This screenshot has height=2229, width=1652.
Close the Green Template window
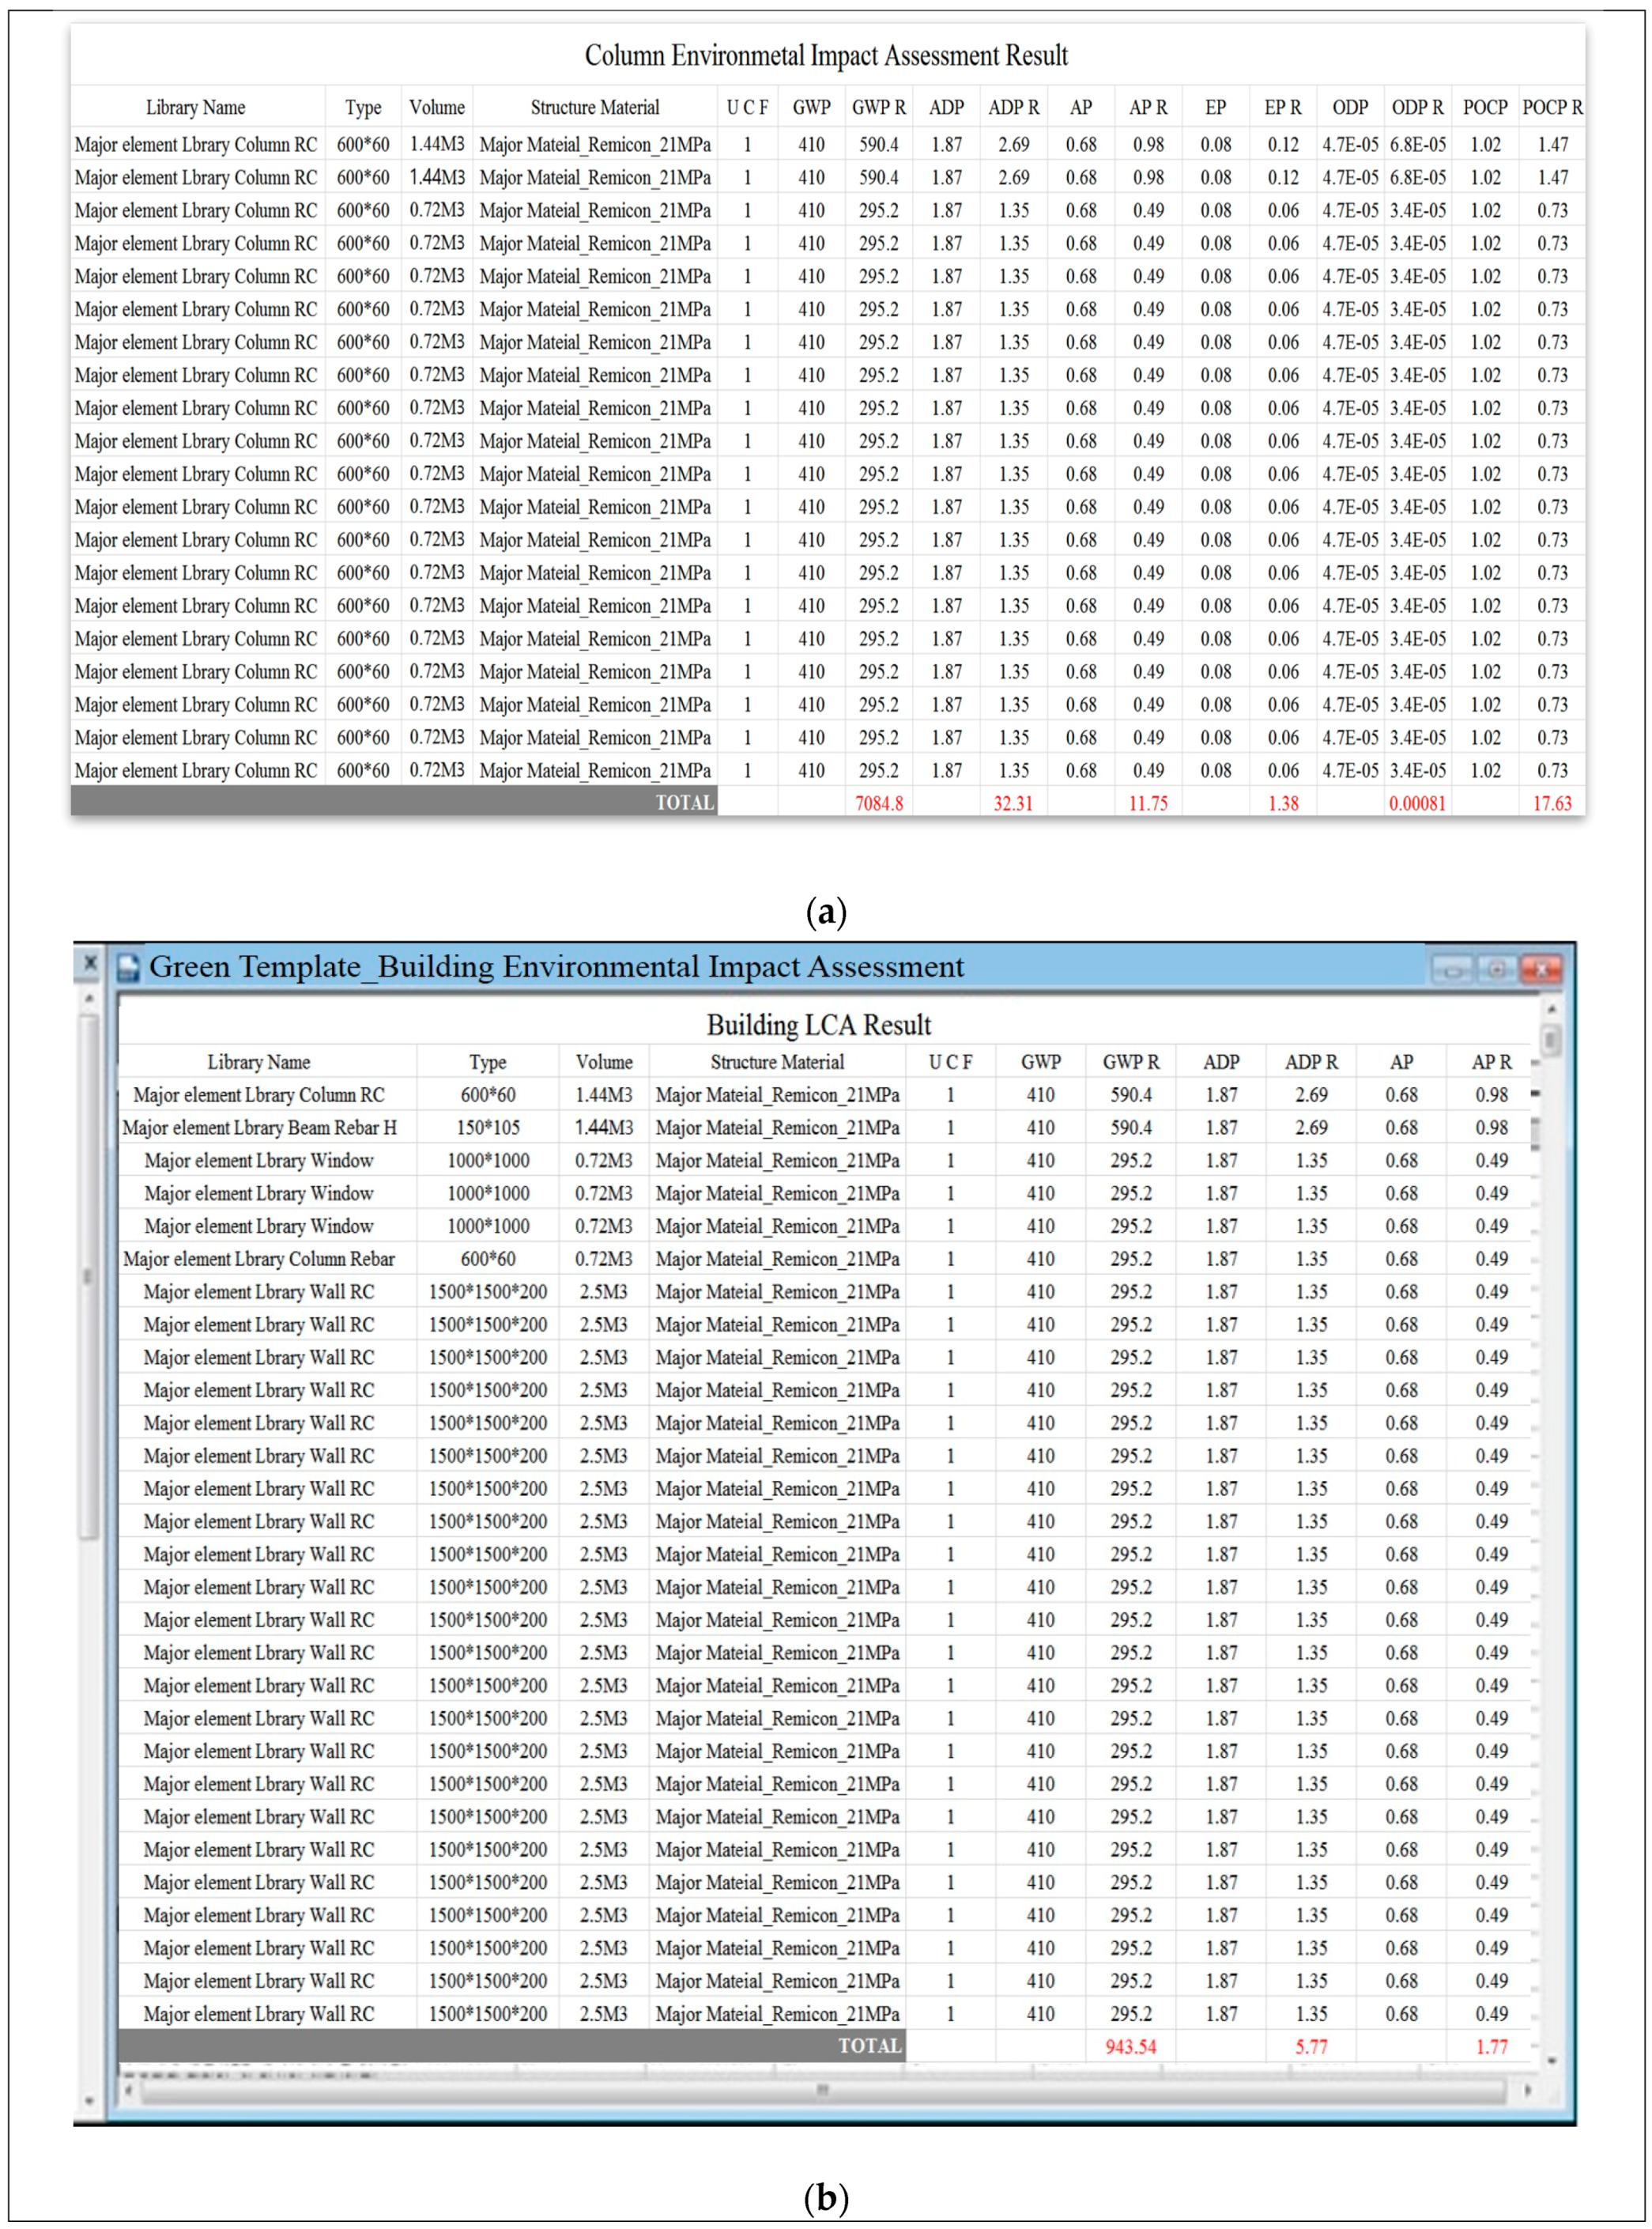[x=1542, y=969]
